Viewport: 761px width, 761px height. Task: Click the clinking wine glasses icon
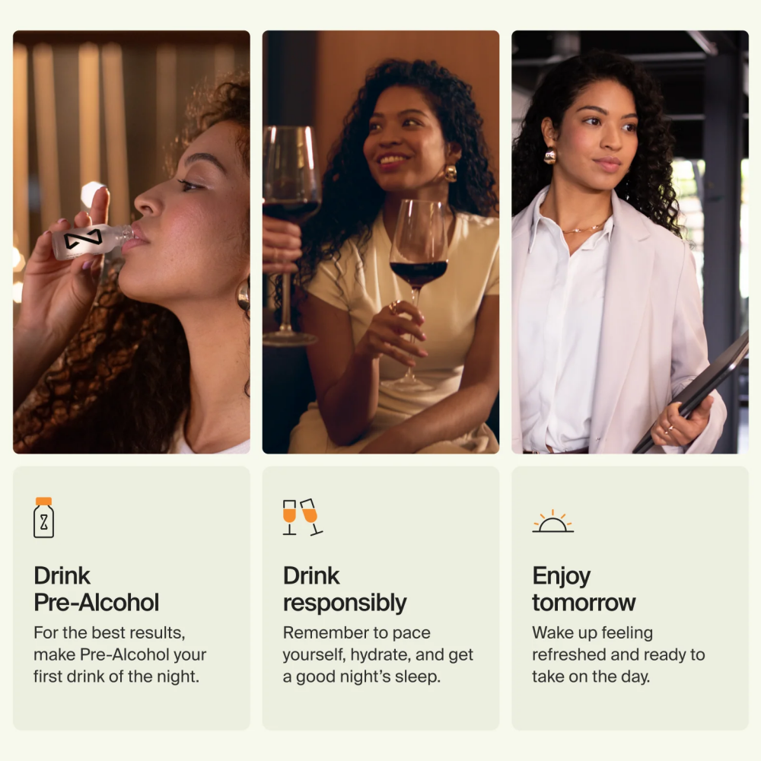click(303, 517)
